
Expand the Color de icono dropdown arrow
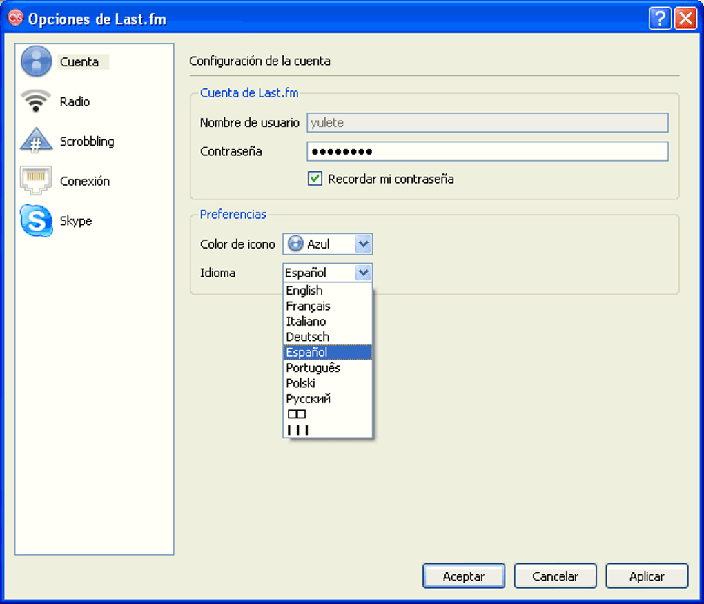[363, 244]
